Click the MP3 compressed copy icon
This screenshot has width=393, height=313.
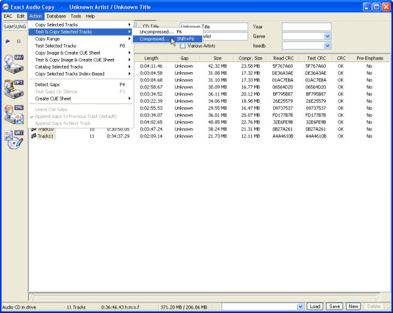click(14, 88)
